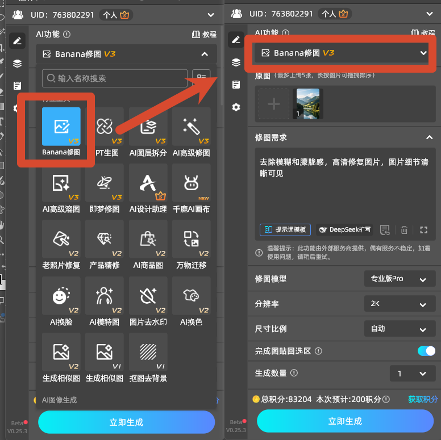The width and height of the screenshot is (441, 440).
Task: Click 获取积分 link
Action: coord(423,399)
